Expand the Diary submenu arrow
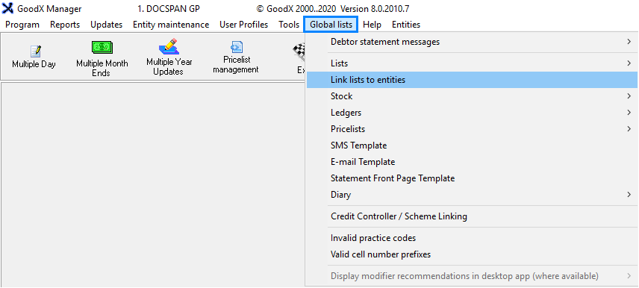The width and height of the screenshot is (639, 288). click(x=629, y=195)
